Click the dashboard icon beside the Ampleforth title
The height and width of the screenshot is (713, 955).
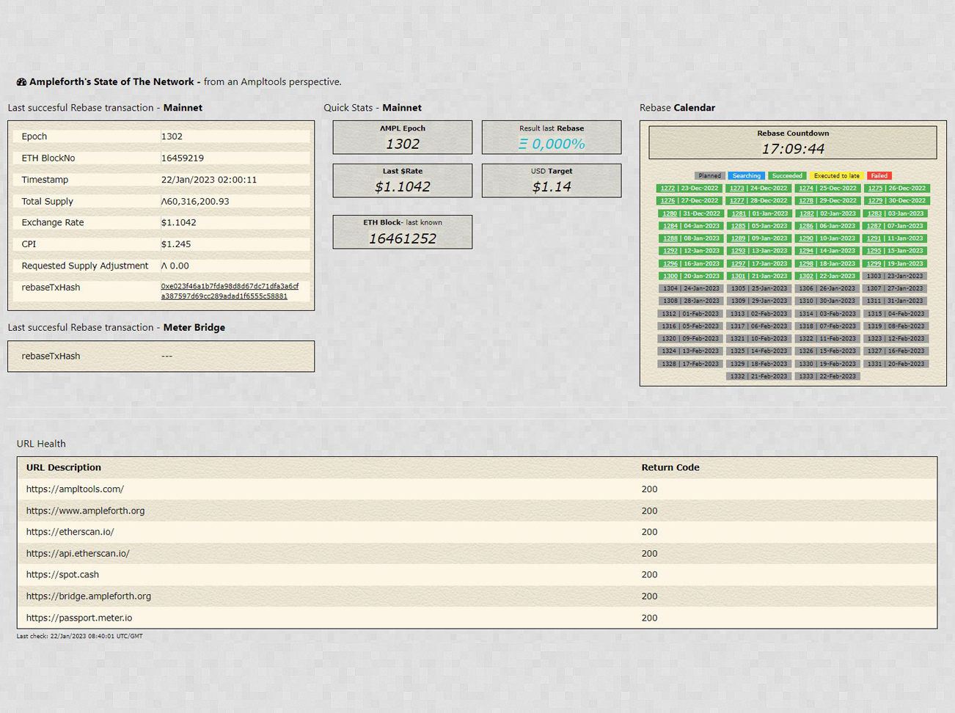click(21, 82)
